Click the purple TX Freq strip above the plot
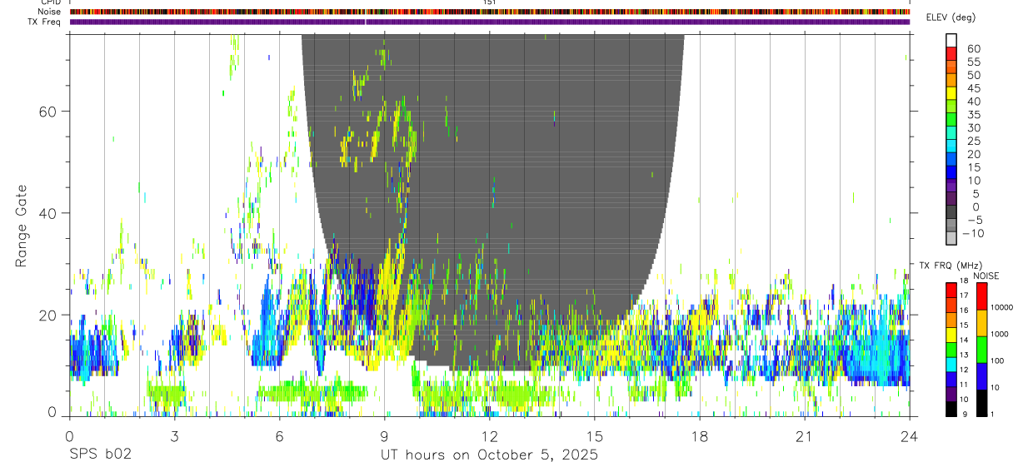 pos(489,22)
